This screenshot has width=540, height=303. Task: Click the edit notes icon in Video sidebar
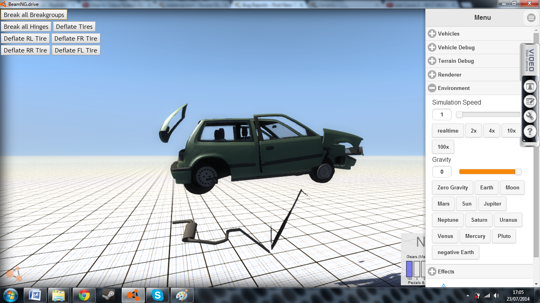530,101
